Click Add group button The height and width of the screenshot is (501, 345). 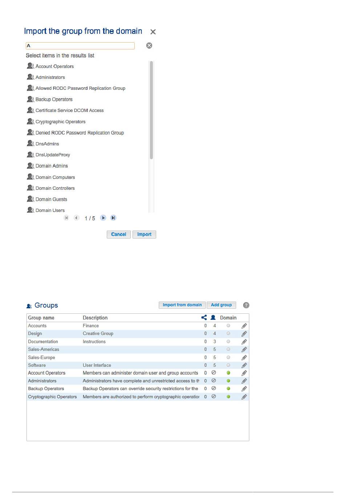tap(222, 305)
